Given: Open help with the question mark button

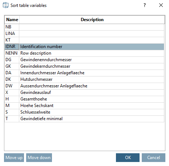Looking at the screenshot, I should (x=145, y=5).
